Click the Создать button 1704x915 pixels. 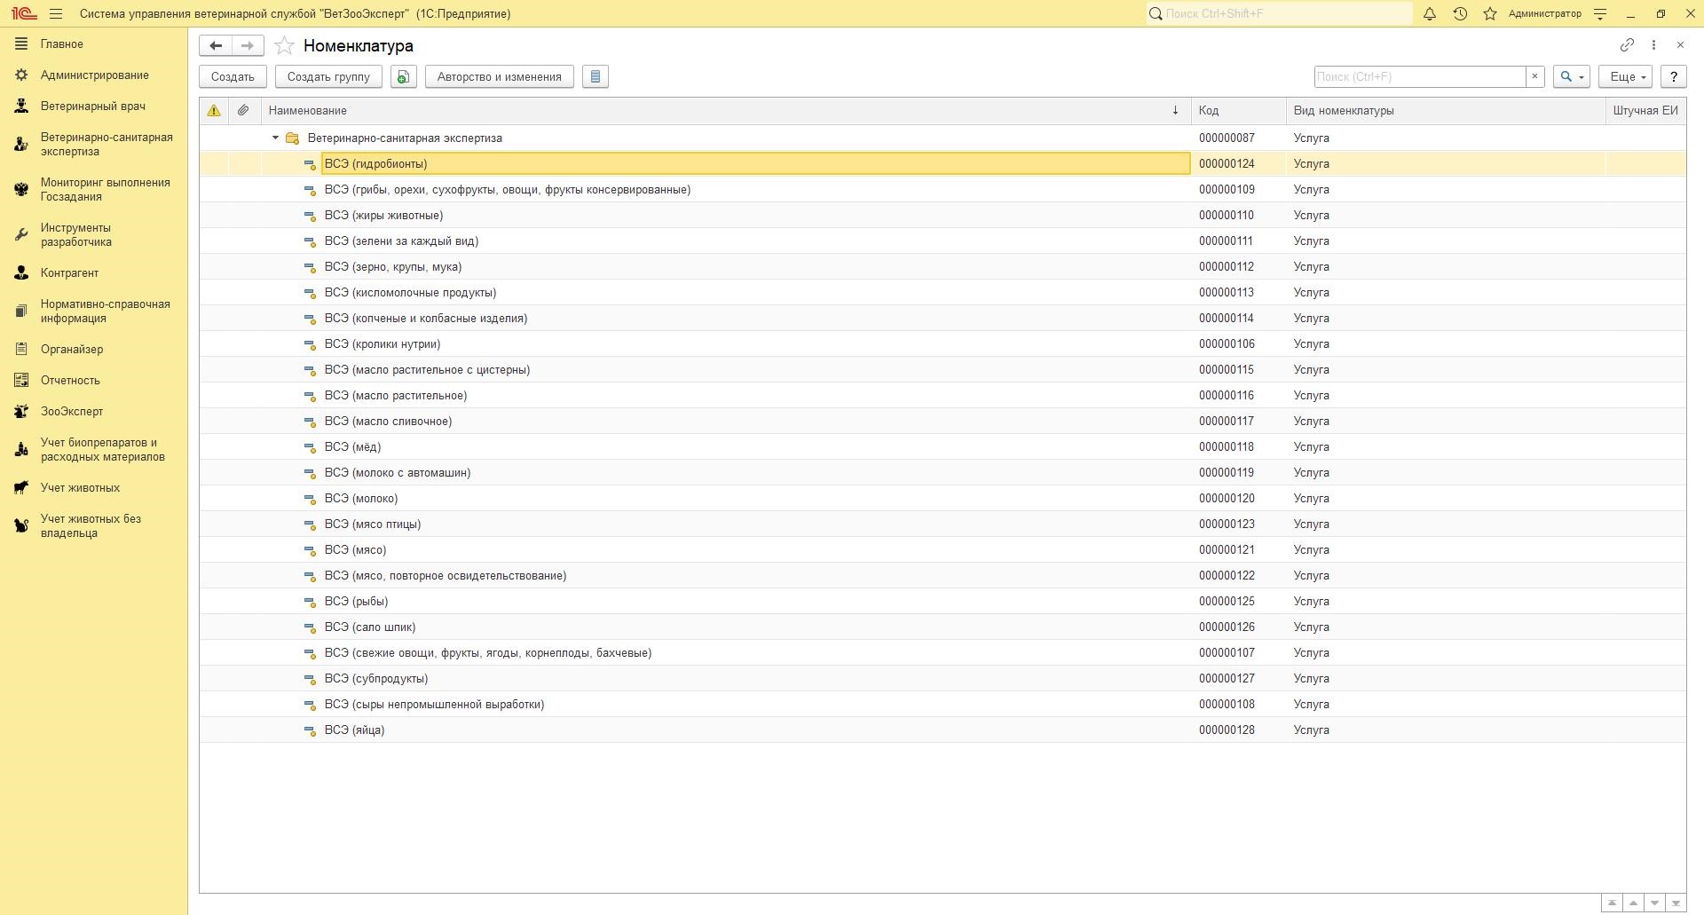pyautogui.click(x=233, y=77)
